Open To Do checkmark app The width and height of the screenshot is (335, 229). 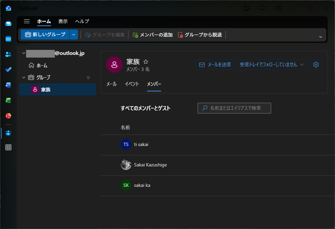pyautogui.click(x=8, y=70)
